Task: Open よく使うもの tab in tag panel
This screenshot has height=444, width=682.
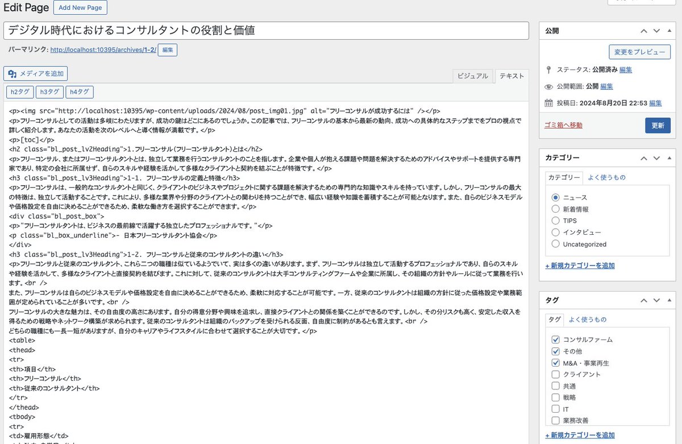Action: pos(588,319)
